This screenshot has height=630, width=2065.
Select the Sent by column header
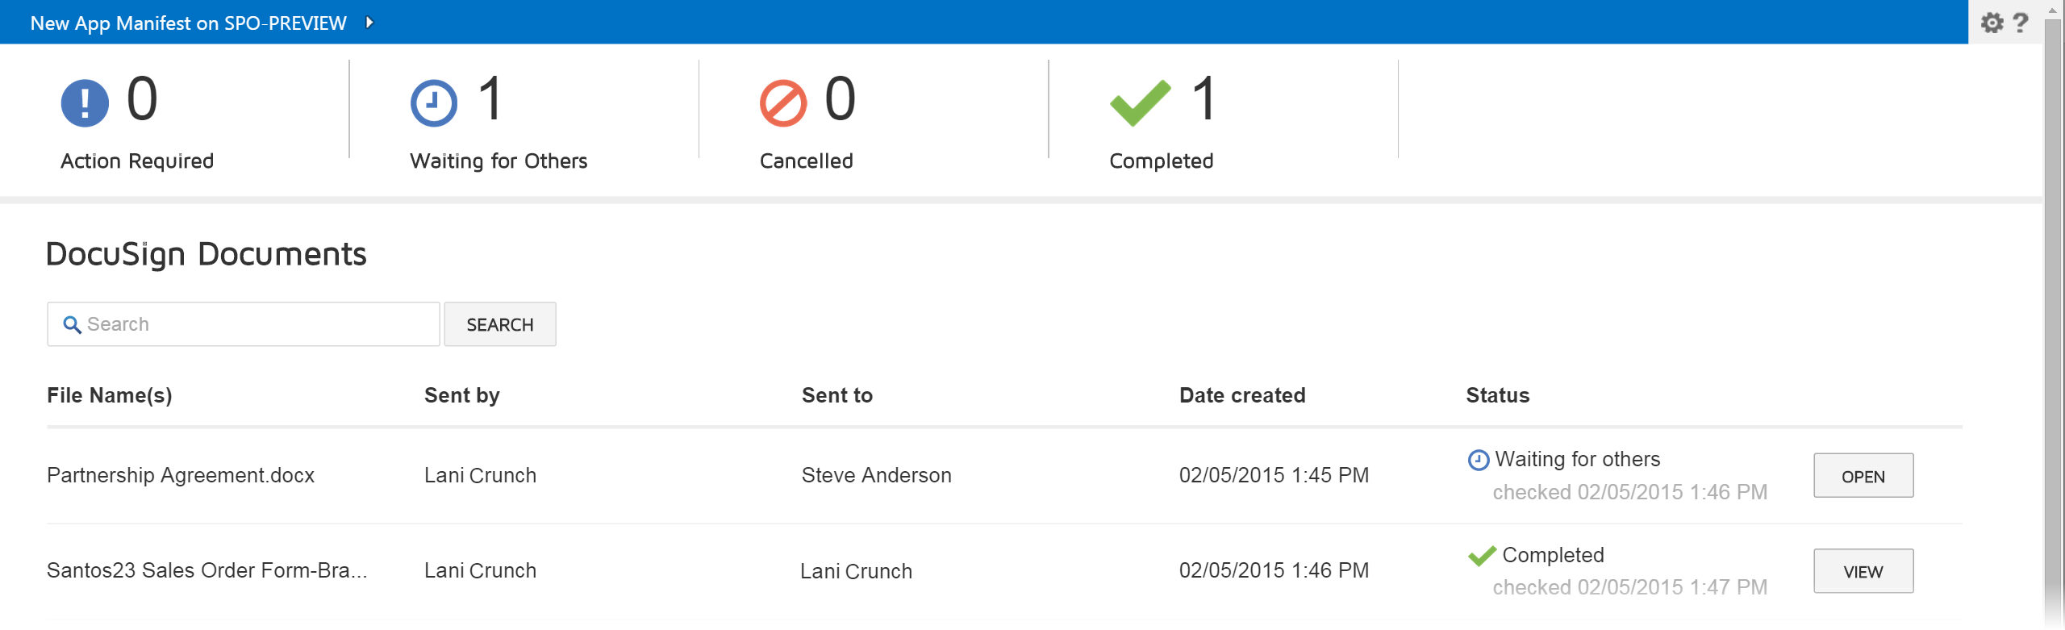[x=461, y=394]
